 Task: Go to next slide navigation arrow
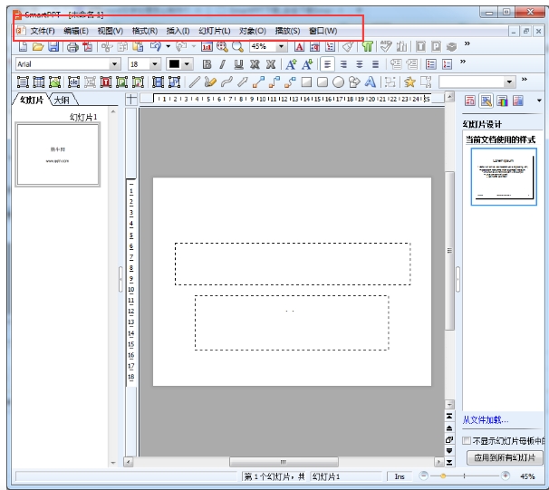[449, 450]
